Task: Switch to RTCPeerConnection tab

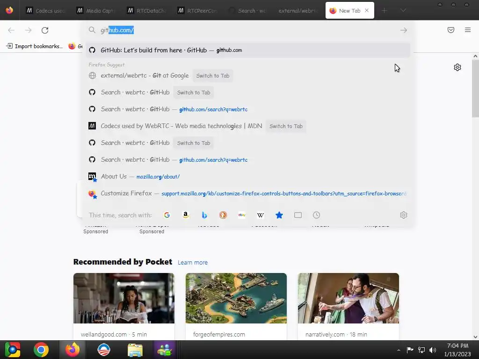Action: click(x=198, y=10)
